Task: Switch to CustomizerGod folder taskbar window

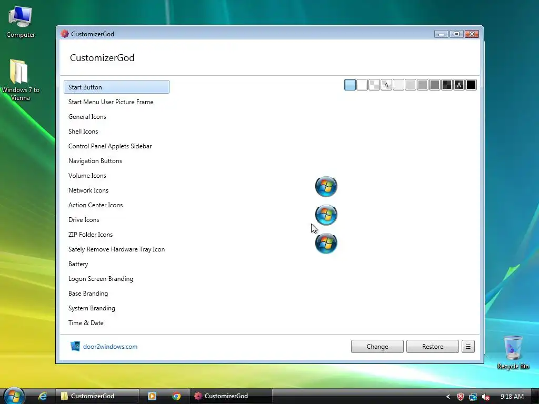Action: [97, 396]
